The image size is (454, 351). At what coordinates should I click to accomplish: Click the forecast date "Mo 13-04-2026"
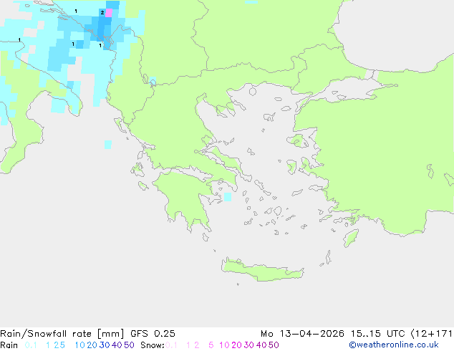[x=302, y=334]
